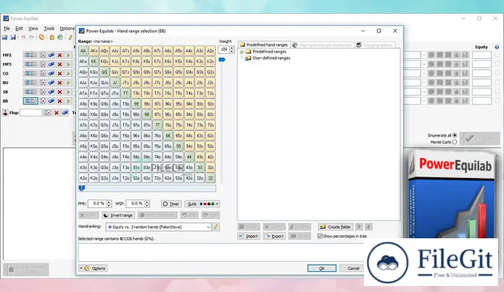Image resolution: width=504 pixels, height=292 pixels.
Task: Select Monte Carlo radio button
Action: [x=455, y=142]
